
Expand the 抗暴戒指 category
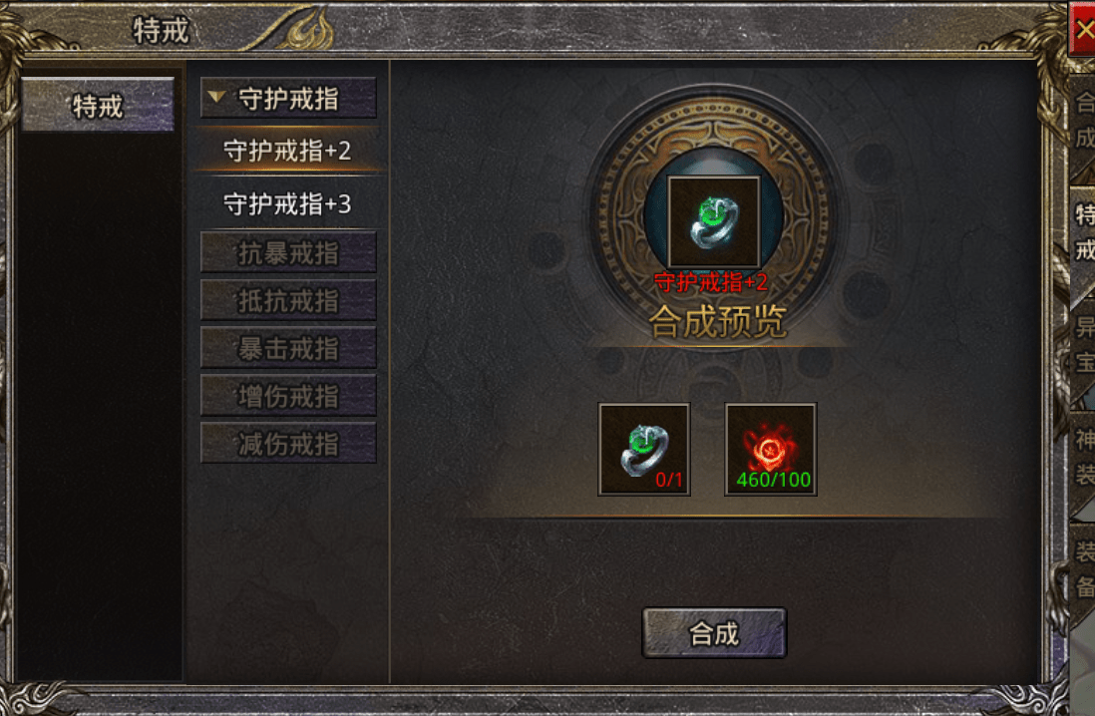(x=288, y=252)
